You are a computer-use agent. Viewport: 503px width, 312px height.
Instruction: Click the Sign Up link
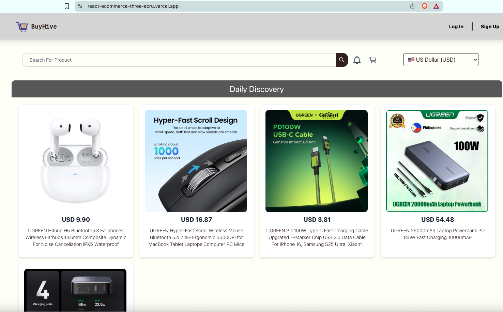(x=490, y=27)
